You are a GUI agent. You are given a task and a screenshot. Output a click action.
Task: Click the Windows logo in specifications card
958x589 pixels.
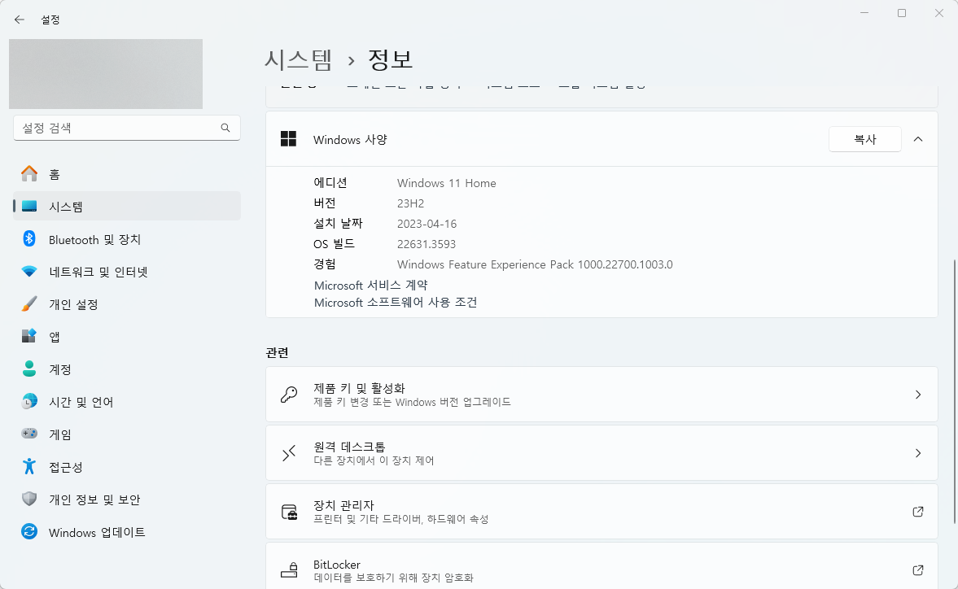(288, 139)
